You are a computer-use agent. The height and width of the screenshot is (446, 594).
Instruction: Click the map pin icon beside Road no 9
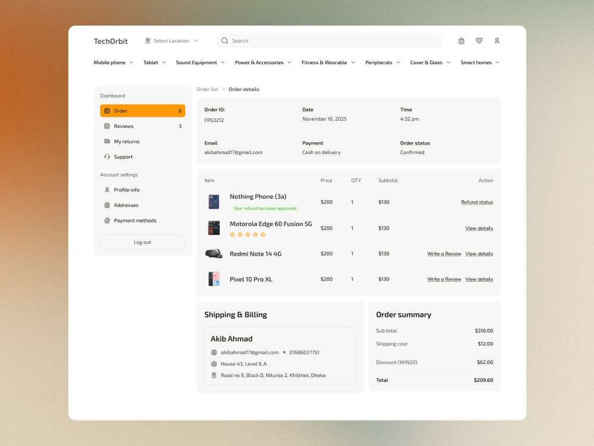pyautogui.click(x=214, y=375)
